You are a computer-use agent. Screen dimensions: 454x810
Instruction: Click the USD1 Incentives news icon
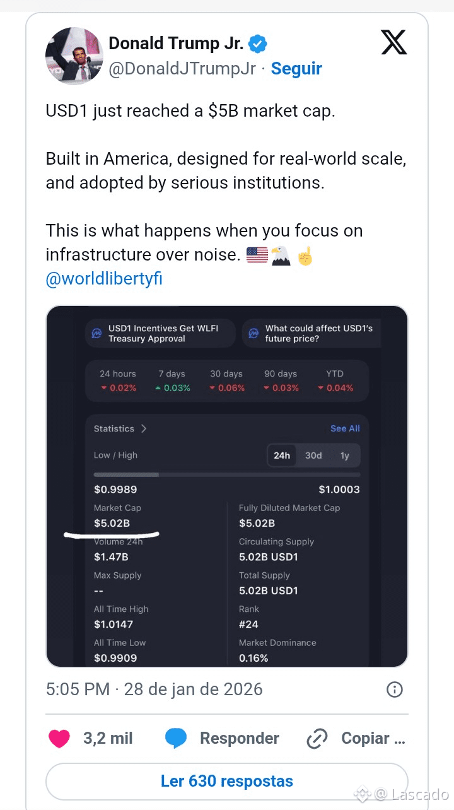[97, 333]
